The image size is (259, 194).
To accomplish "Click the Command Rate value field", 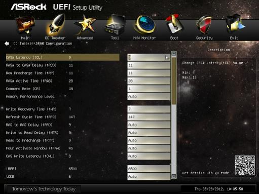I will click(x=149, y=89).
